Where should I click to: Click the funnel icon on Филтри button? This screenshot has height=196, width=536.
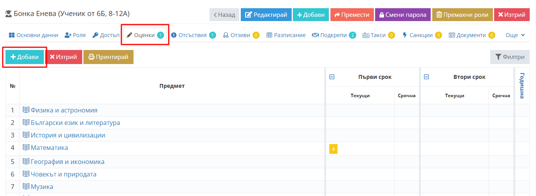point(498,57)
